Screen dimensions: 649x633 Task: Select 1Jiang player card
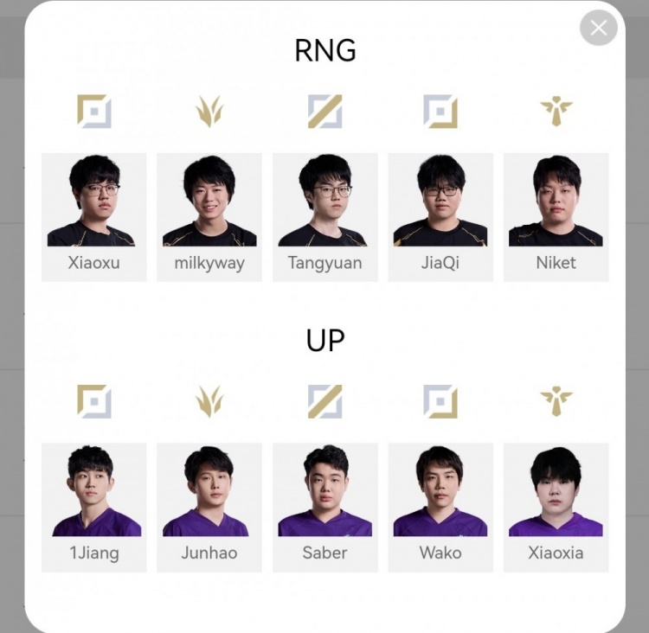click(x=94, y=508)
